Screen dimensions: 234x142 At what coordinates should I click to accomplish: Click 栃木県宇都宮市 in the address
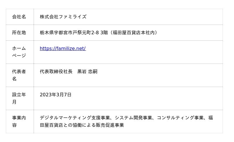[56, 32]
